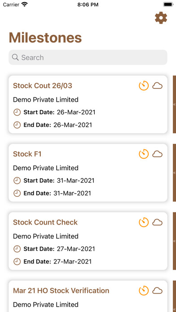Tap the timer icon on Stock Cout 26/03
Screen dimensions: 176x312
click(x=144, y=86)
